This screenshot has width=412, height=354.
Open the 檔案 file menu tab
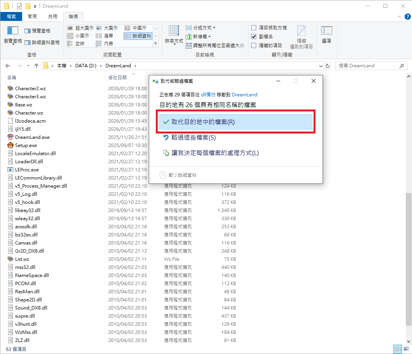(x=11, y=17)
